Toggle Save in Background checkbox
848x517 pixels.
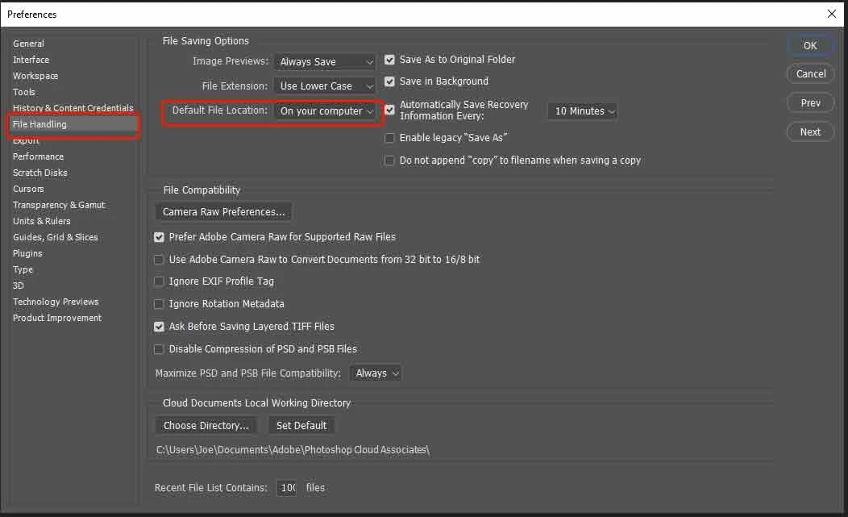click(389, 81)
